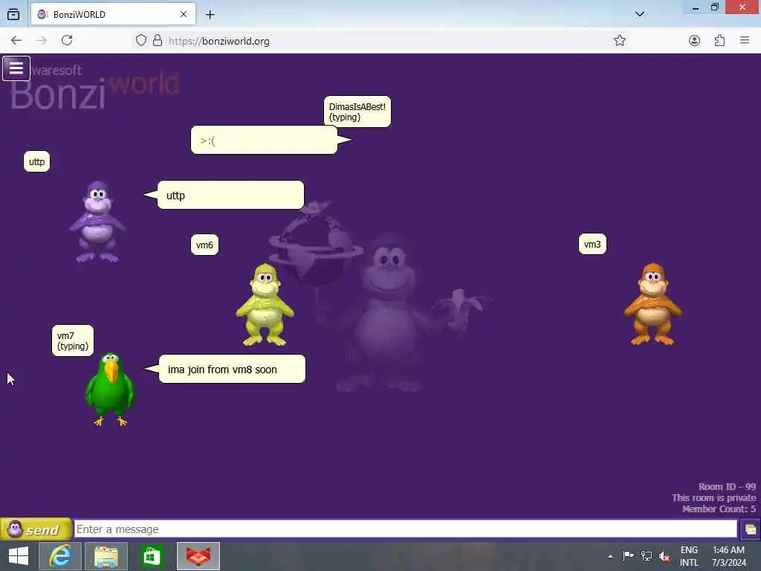761x571 pixels.
Task: Focus the Enter a message field
Action: (x=405, y=529)
